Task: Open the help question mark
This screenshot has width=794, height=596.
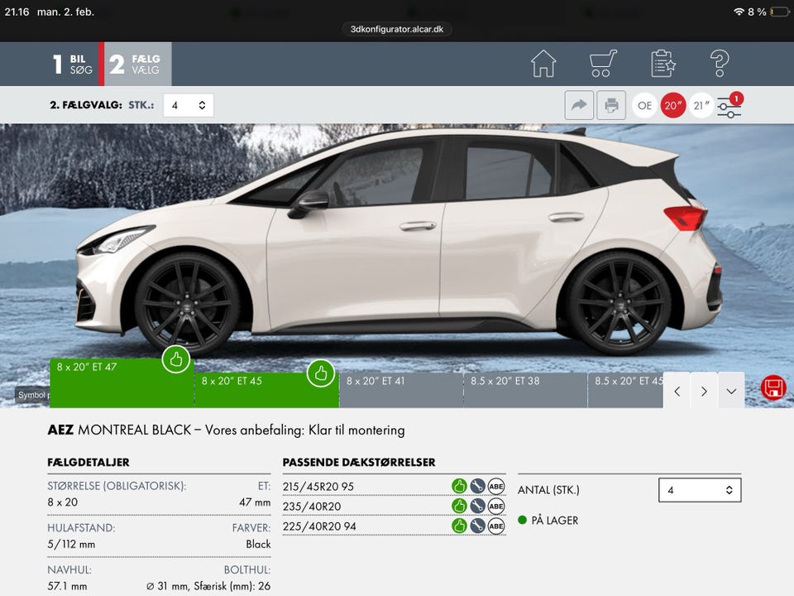Action: click(720, 64)
